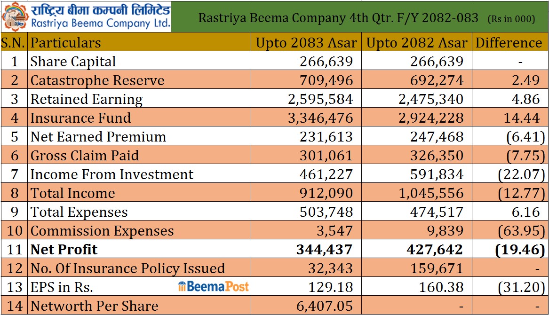Select the 344,437 net profit cell
The width and height of the screenshot is (549, 315).
324,250
